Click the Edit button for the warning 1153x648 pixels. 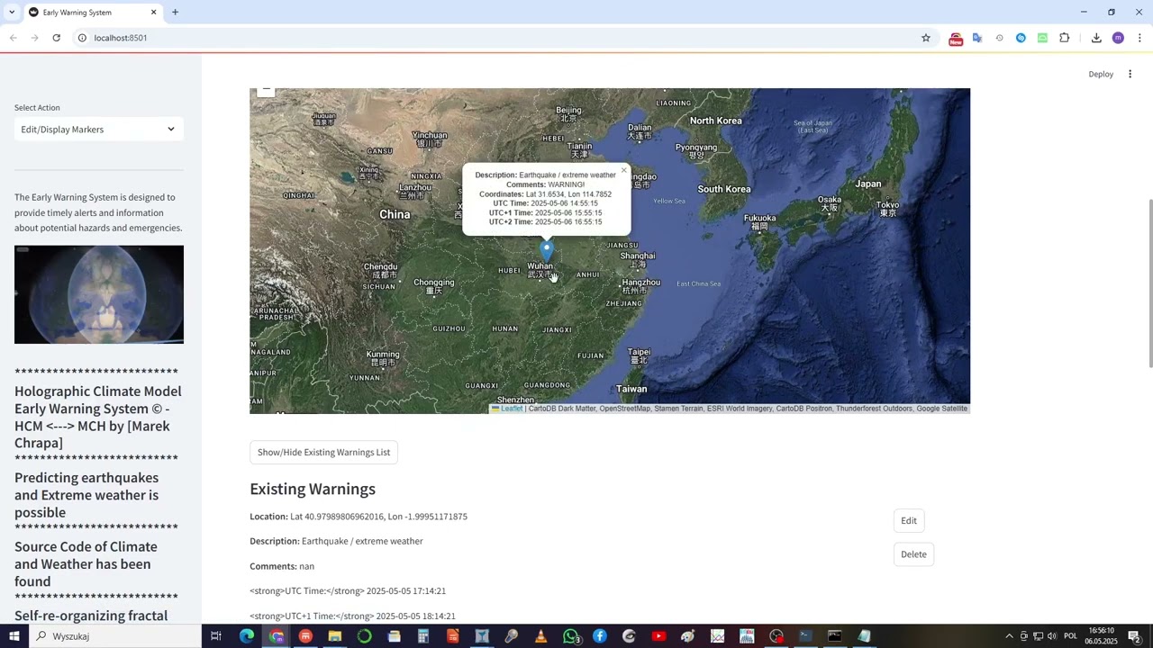(x=909, y=520)
